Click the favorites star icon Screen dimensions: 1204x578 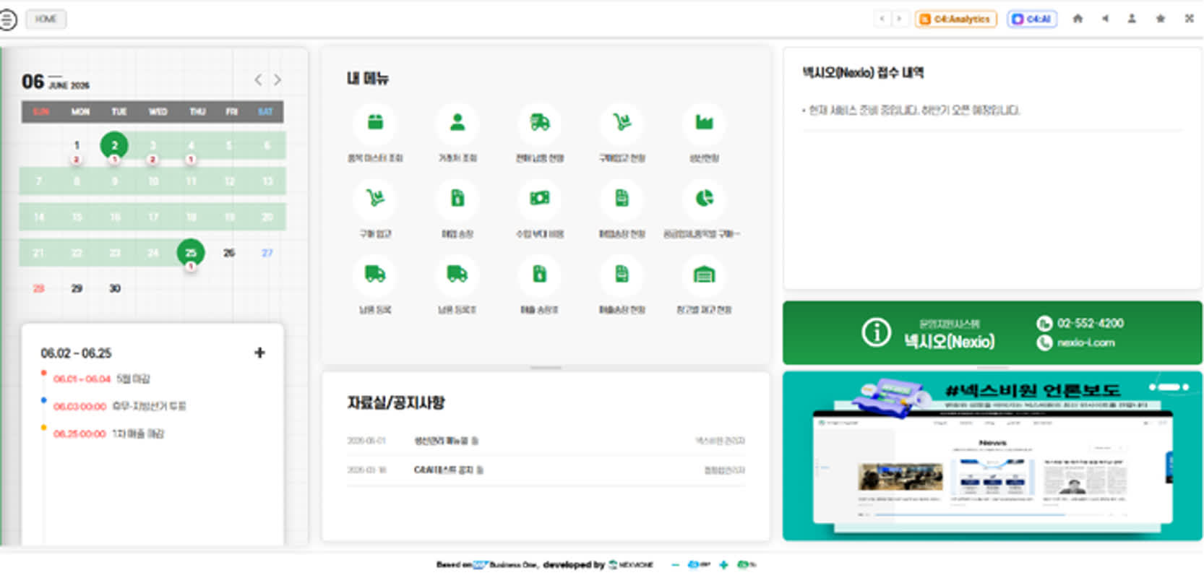click(1161, 19)
